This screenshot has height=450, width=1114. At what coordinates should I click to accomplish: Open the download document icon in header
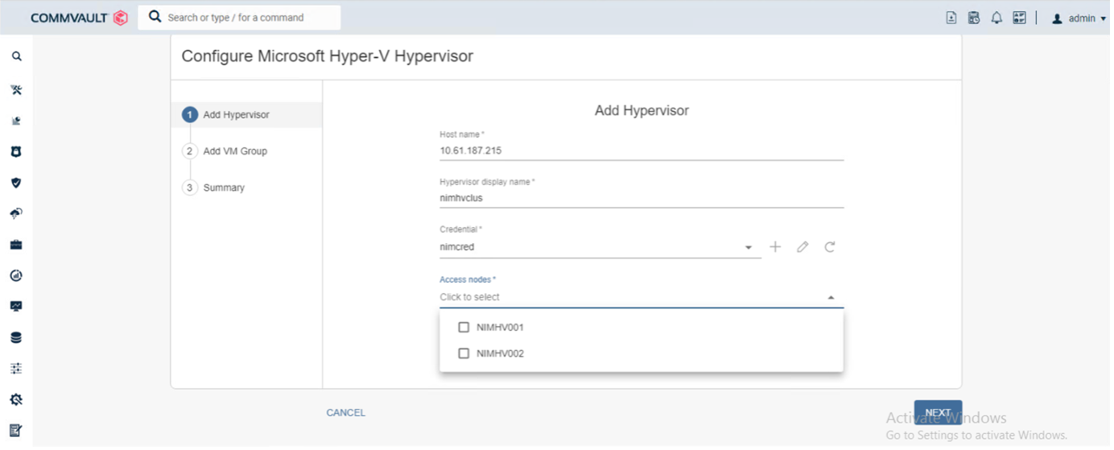(x=951, y=18)
